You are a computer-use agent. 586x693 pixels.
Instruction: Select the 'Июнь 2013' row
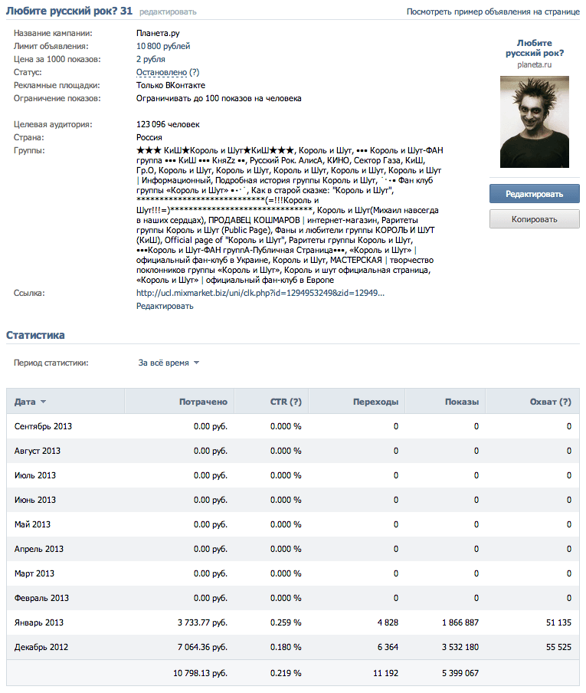293,500
